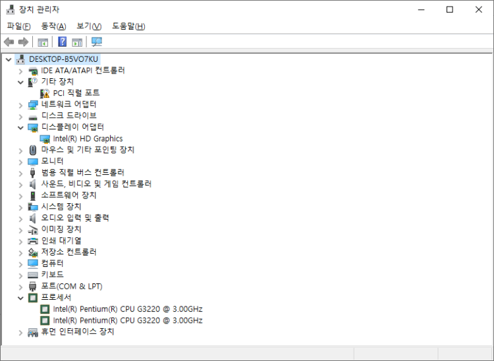Click the 키보드 icon
The height and width of the screenshot is (361, 494).
[33, 275]
